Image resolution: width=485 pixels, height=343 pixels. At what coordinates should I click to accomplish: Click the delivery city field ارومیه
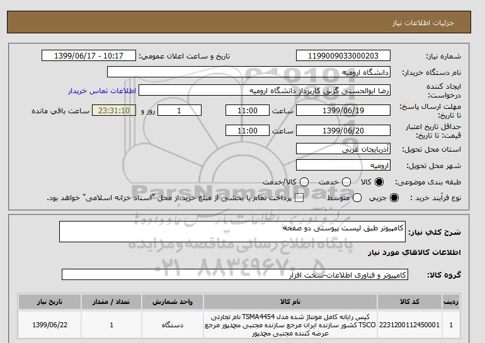343,166
